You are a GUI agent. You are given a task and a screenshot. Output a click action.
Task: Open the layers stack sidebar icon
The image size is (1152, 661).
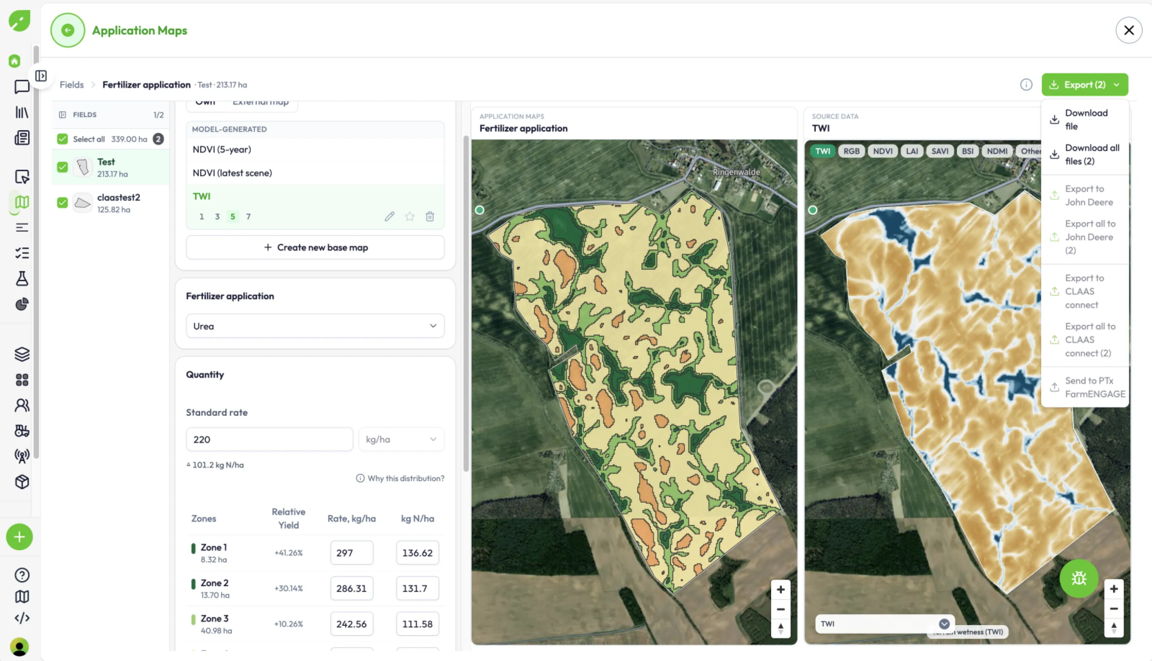click(22, 354)
